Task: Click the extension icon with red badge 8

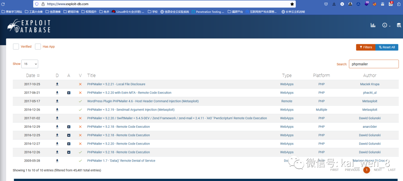Action: [391, 4]
